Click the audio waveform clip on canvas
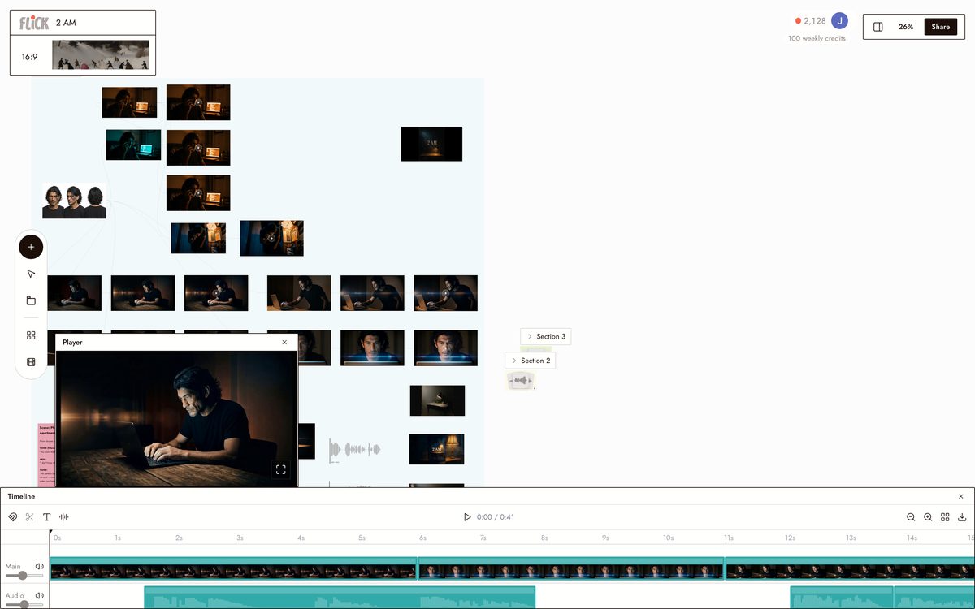The image size is (975, 609). coord(354,449)
